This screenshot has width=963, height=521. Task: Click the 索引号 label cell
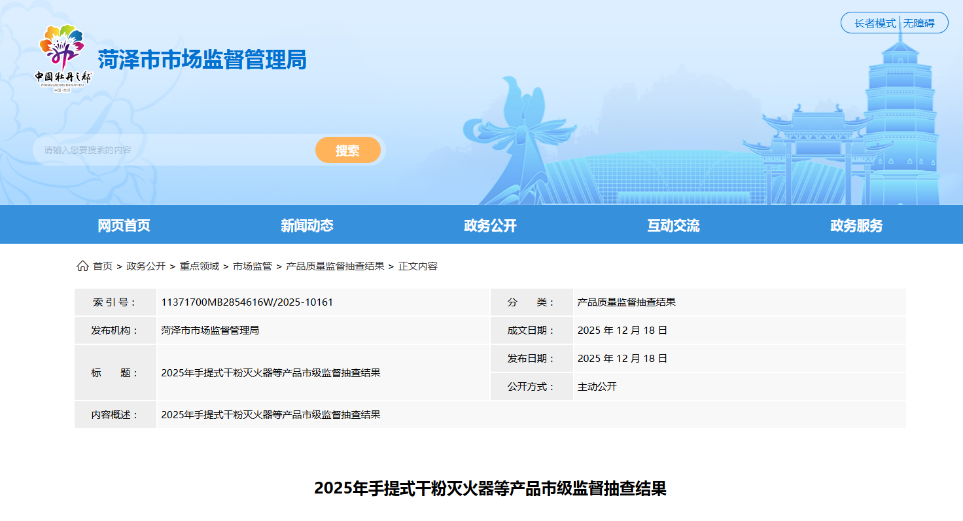pyautogui.click(x=115, y=302)
